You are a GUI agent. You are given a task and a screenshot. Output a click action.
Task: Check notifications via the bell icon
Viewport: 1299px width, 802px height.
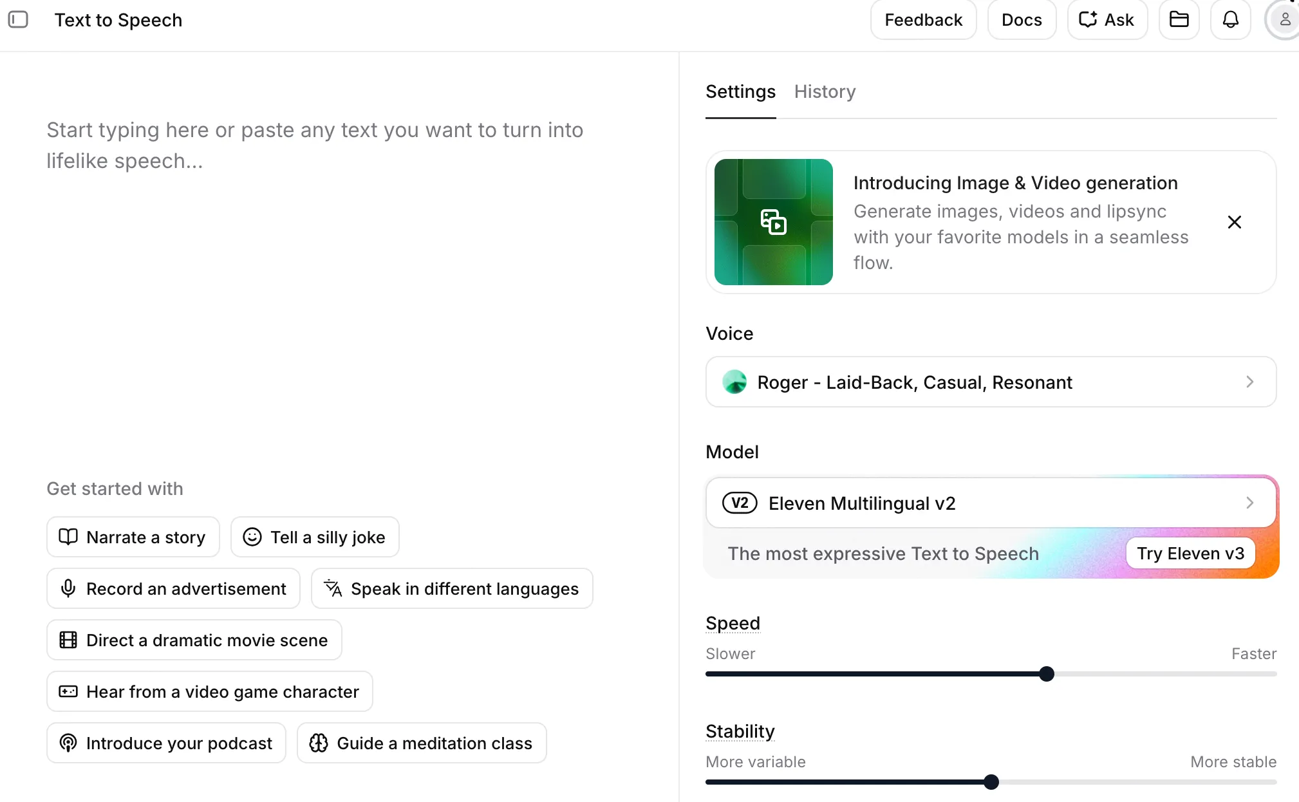[1231, 20]
